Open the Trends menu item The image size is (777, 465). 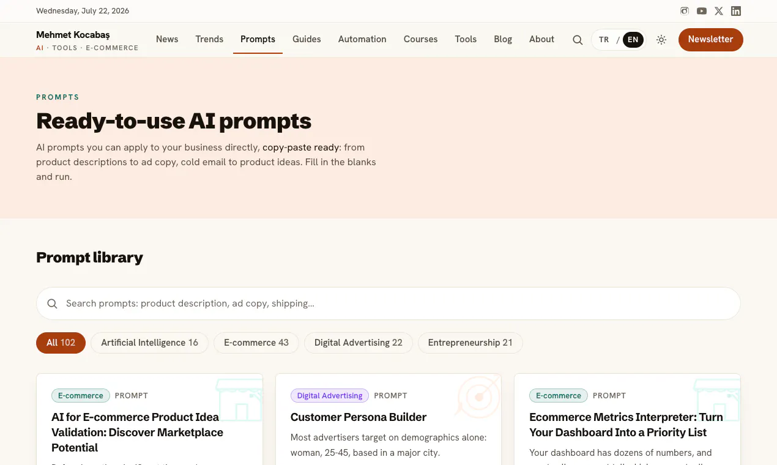point(209,39)
